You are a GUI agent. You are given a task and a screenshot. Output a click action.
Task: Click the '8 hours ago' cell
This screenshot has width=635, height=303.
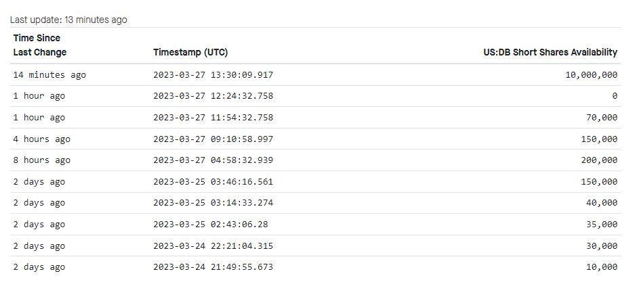tap(42, 160)
